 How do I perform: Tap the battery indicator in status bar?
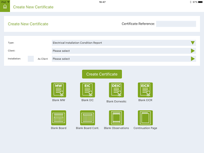click(200, 2)
